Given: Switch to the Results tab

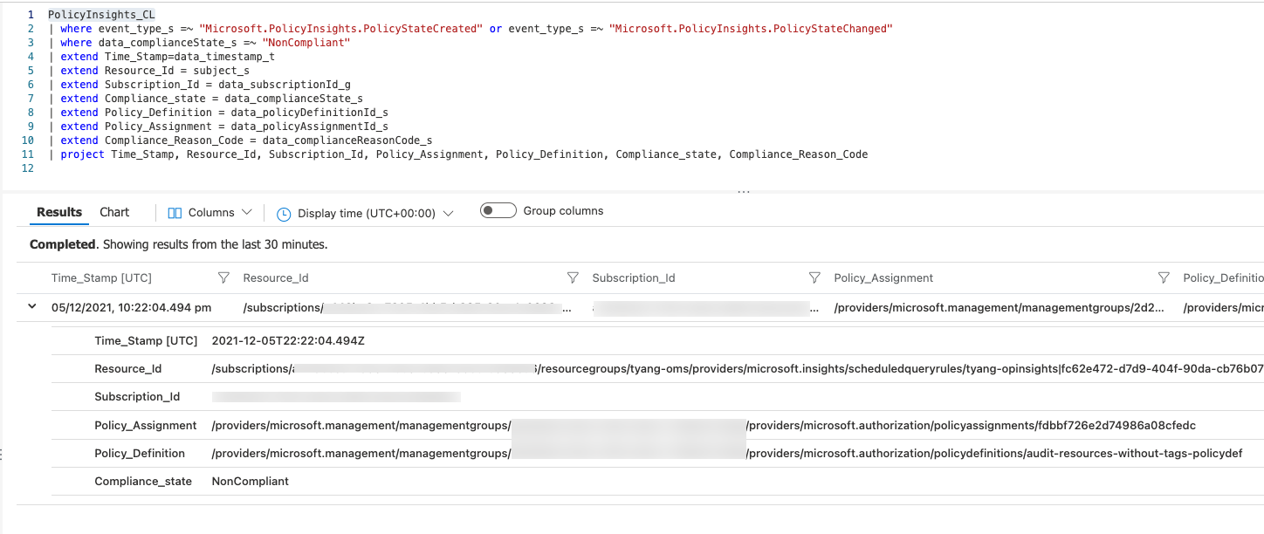Looking at the screenshot, I should click(59, 212).
